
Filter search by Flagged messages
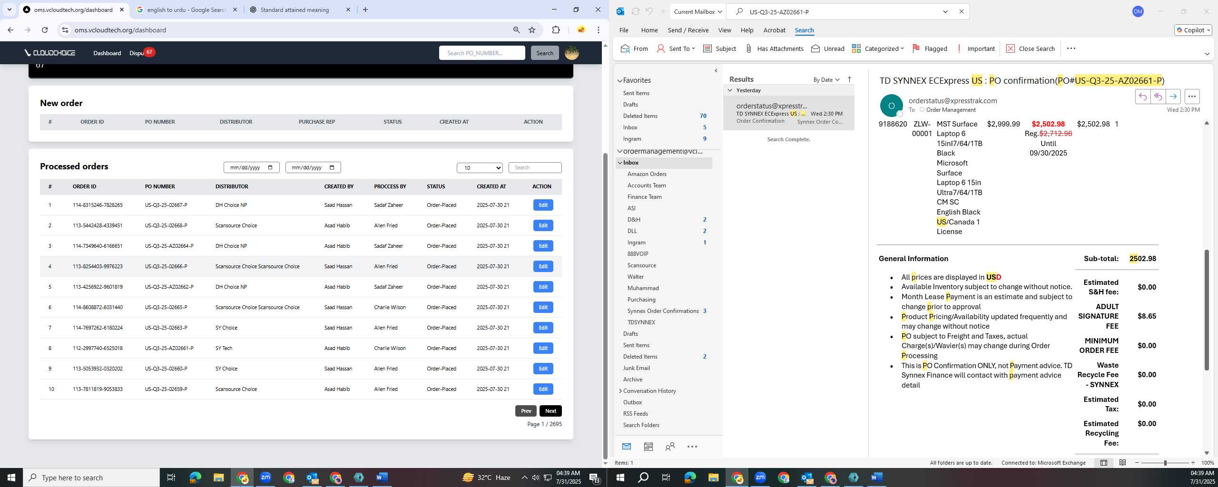tap(930, 49)
